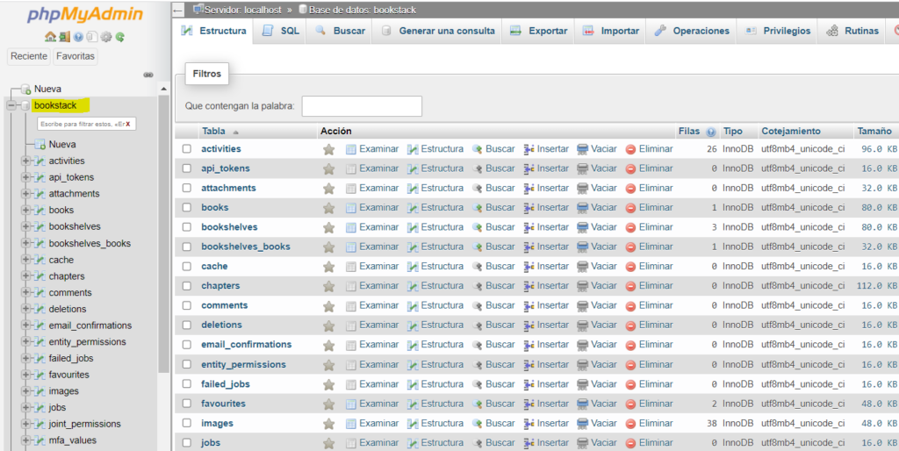Reload navigation panel with green refresh icon
Screen dimensions: 899x451
pos(119,37)
